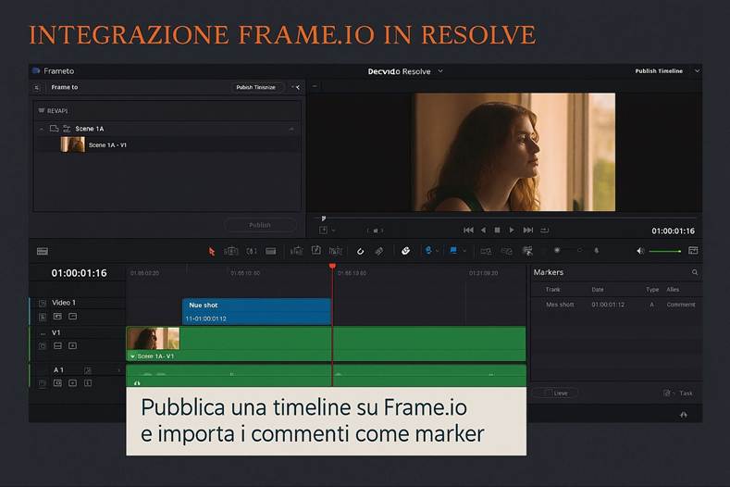This screenshot has width=730, height=487.
Task: Click the custom zoom icon
Action: tap(527, 251)
